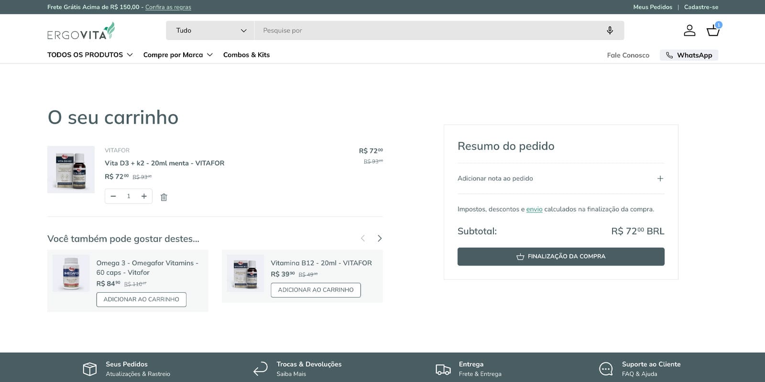Click the Subtotal: label

[x=477, y=231]
